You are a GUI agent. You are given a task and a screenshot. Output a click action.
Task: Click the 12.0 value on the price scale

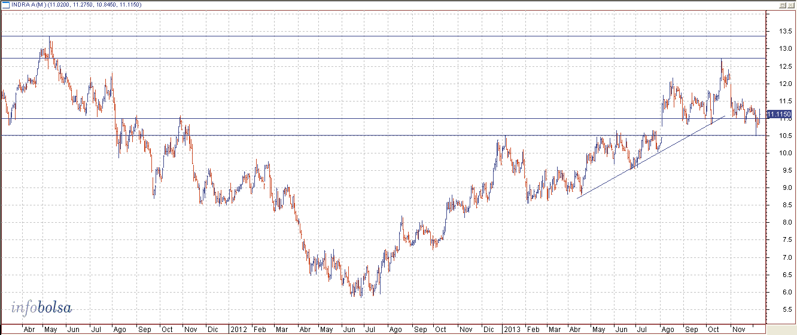[780, 84]
